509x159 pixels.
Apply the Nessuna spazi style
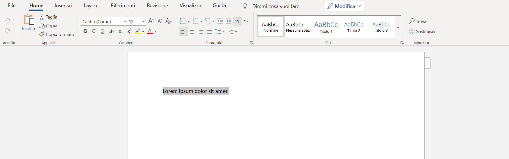coord(298,27)
